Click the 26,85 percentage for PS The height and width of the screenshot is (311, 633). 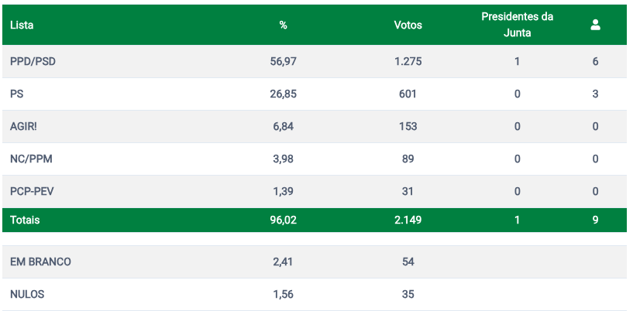283,94
